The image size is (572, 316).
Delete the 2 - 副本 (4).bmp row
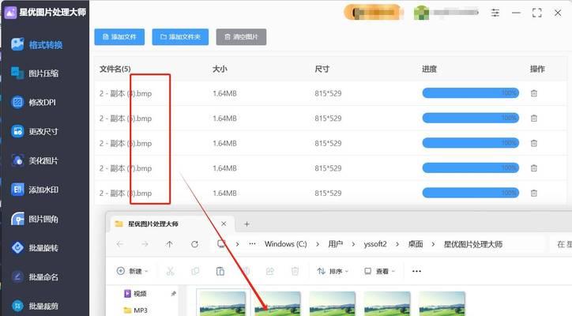coord(534,93)
